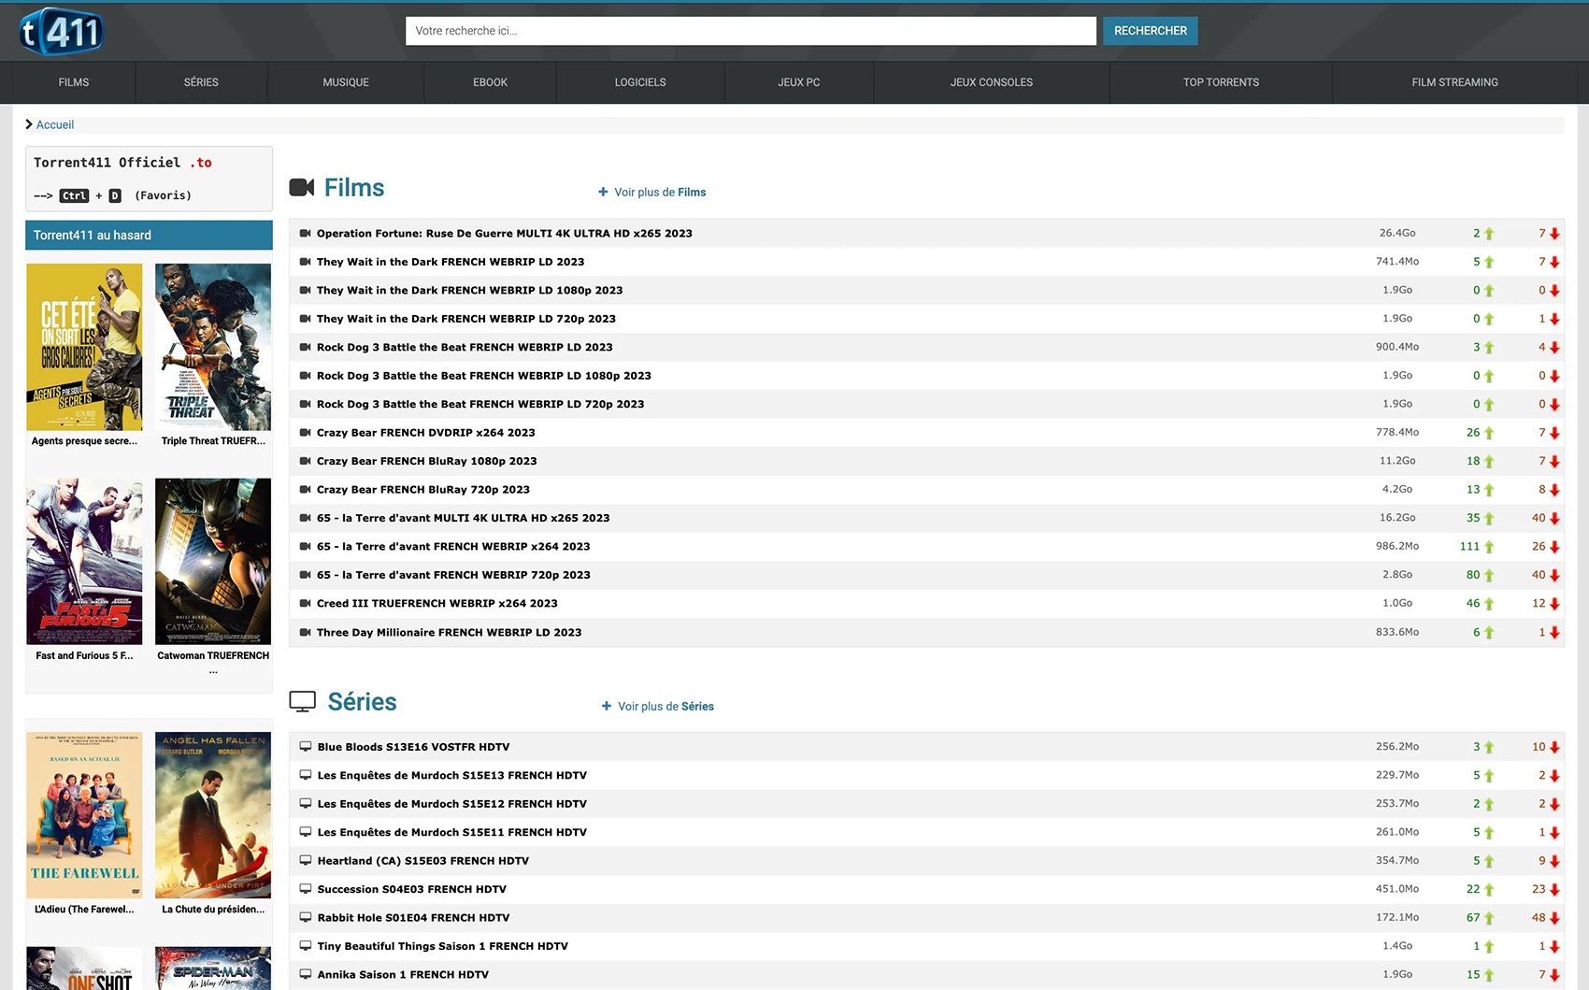Open Crazy Bear FRENCH DVDRIP torrent

(426, 433)
